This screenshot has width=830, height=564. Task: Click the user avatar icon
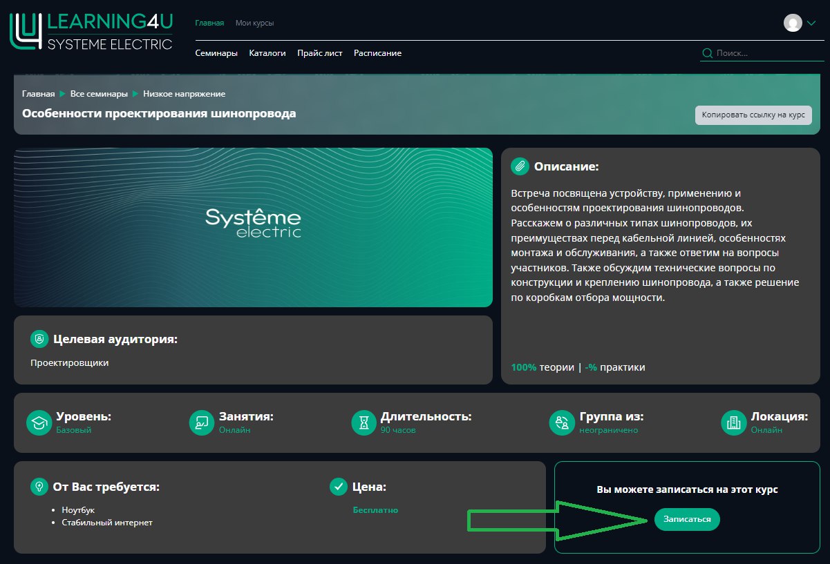[x=792, y=23]
